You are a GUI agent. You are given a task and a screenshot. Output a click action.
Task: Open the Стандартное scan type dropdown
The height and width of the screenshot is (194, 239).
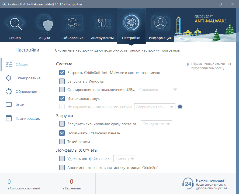point(156,124)
